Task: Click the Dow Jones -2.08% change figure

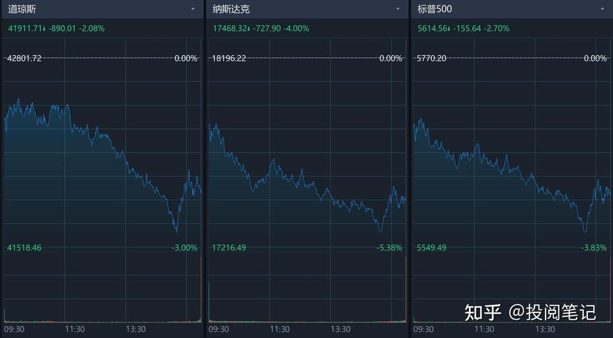Action: click(92, 28)
